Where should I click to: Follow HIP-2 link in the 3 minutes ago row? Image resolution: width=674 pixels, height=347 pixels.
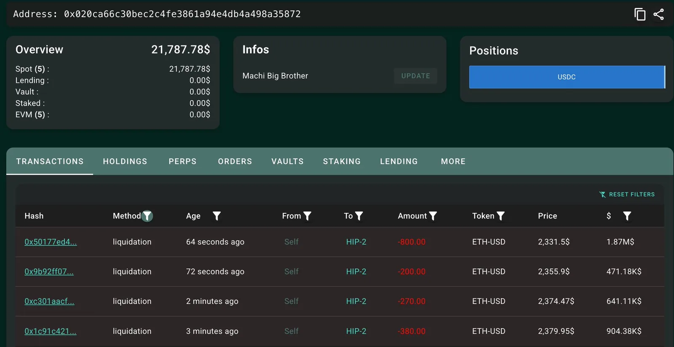(356, 331)
